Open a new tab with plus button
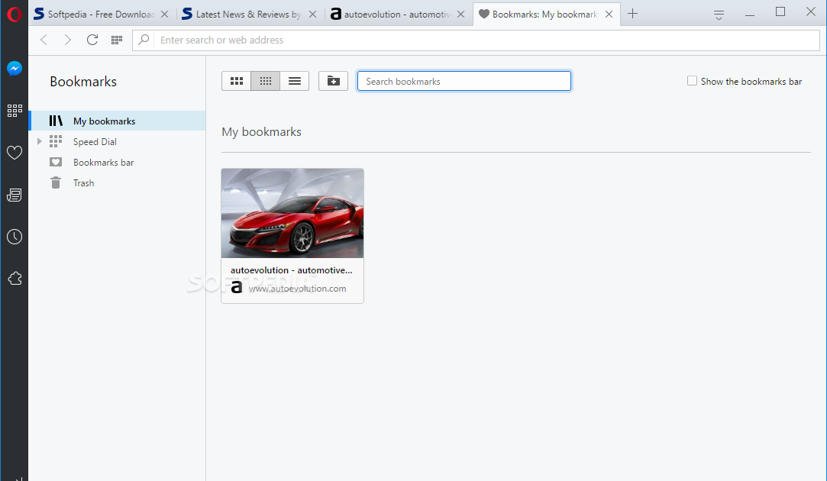The width and height of the screenshot is (827, 481). 633,14
